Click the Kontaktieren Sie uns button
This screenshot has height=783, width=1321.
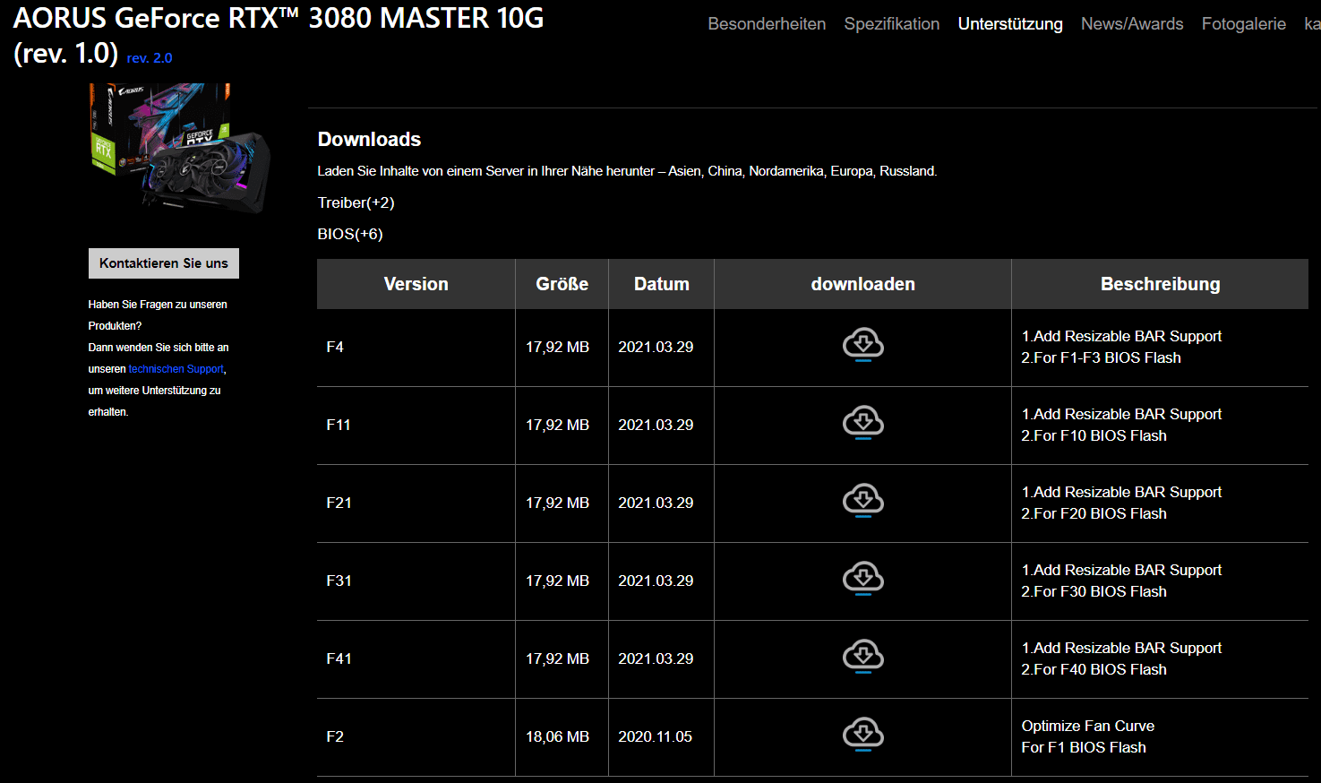click(x=164, y=263)
